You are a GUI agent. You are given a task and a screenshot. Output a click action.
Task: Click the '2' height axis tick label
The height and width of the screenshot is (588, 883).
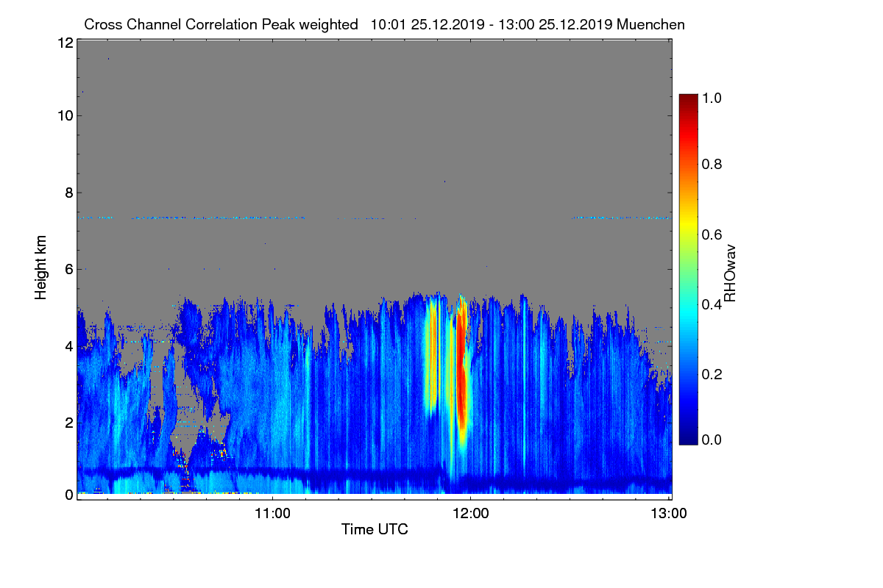tap(68, 423)
